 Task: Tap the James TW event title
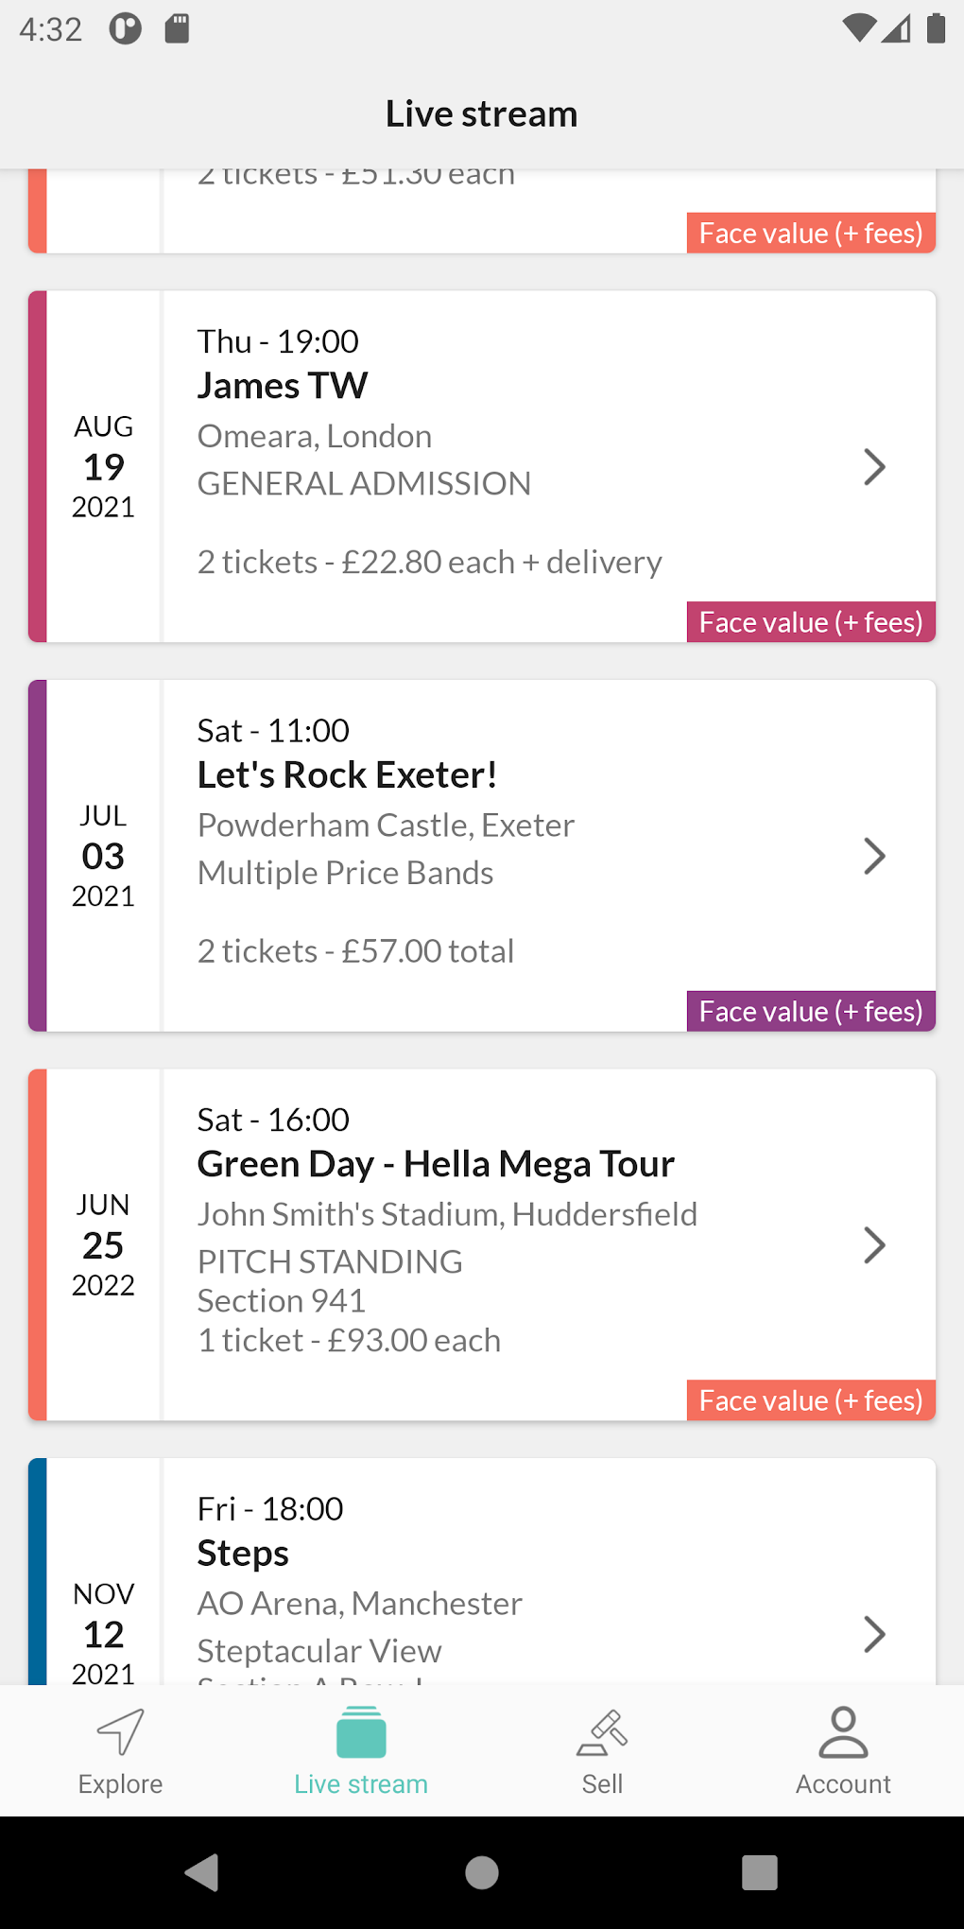coord(283,386)
